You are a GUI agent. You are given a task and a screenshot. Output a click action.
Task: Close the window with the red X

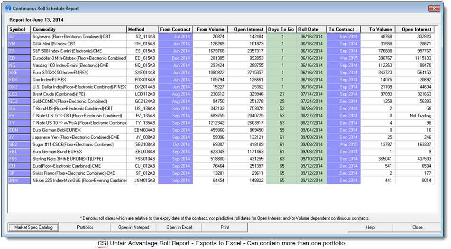[434, 9]
